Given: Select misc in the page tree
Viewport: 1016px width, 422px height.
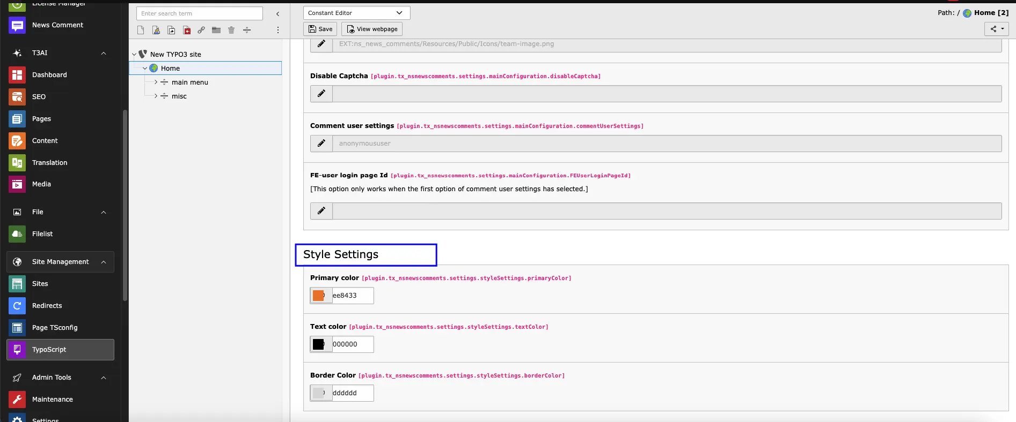Looking at the screenshot, I should coord(179,96).
